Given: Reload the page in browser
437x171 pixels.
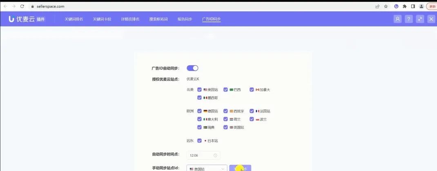Looking at the screenshot, I should [22, 7].
